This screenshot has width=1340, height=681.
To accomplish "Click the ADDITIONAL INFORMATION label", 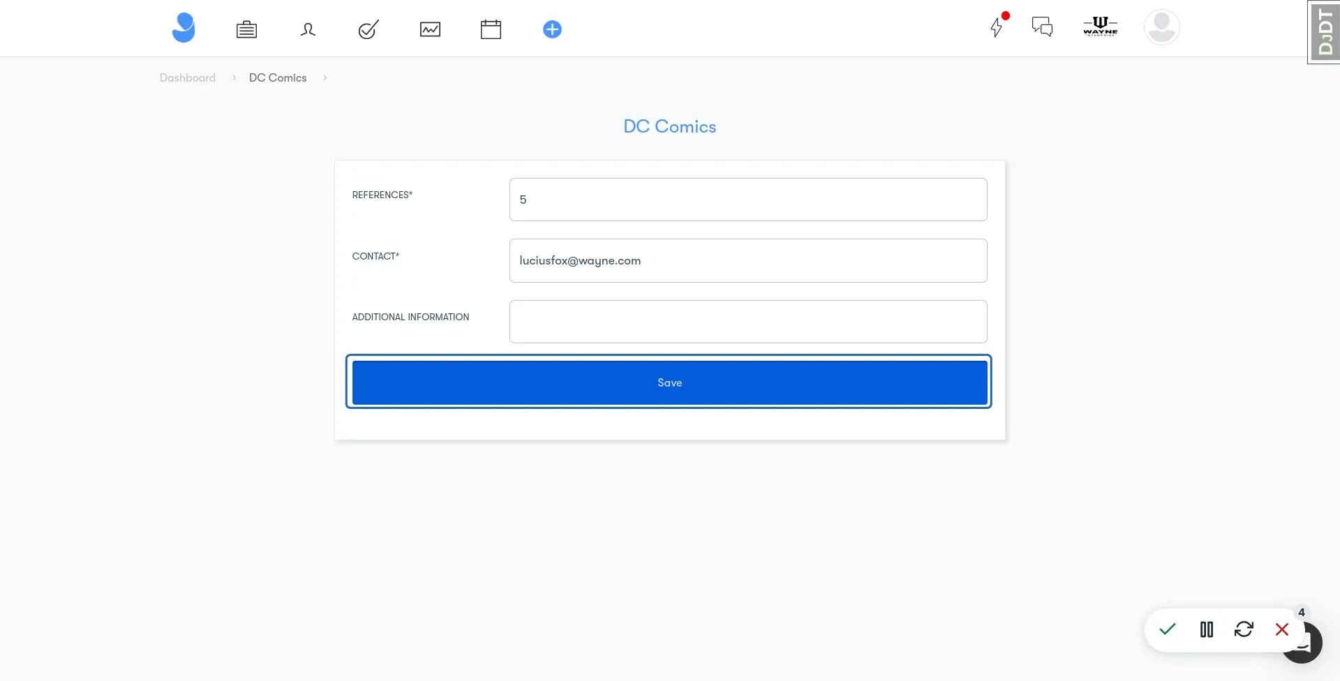I will [x=410, y=317].
